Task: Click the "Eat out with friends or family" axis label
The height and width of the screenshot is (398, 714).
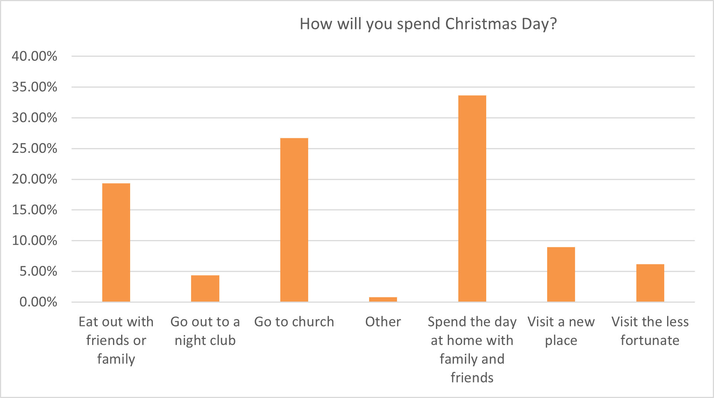Action: click(x=116, y=340)
